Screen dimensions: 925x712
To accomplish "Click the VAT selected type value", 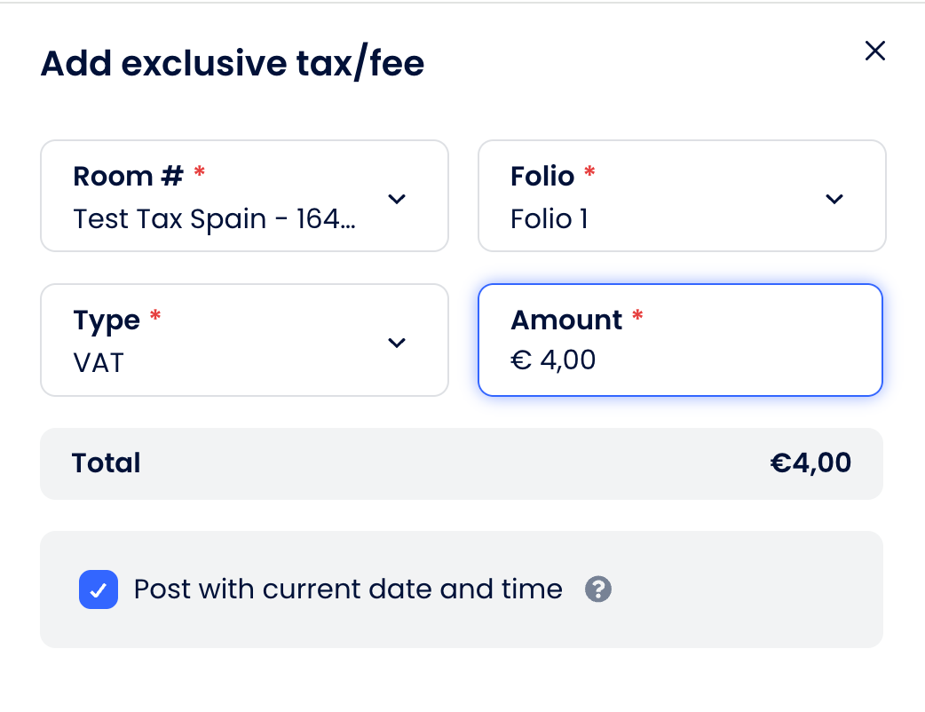I will pos(99,362).
